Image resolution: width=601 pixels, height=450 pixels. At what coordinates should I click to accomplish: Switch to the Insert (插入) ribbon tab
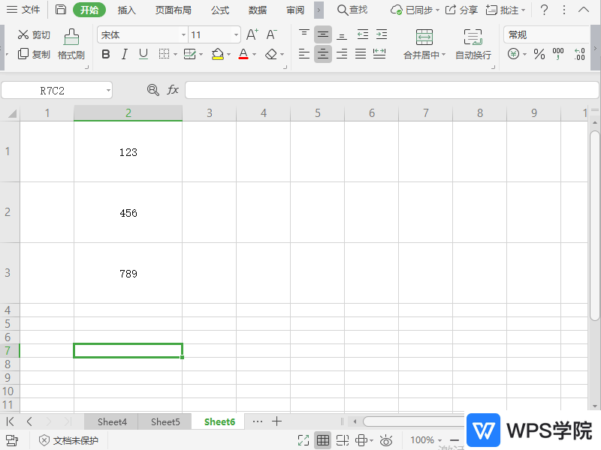pyautogui.click(x=127, y=10)
